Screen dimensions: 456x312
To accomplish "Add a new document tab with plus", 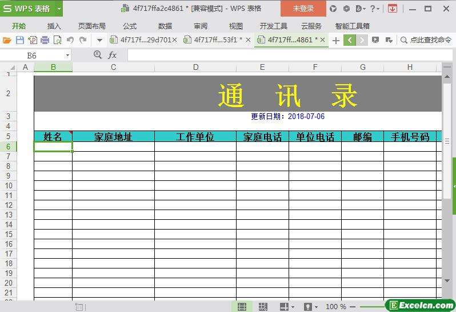I will (336, 40).
